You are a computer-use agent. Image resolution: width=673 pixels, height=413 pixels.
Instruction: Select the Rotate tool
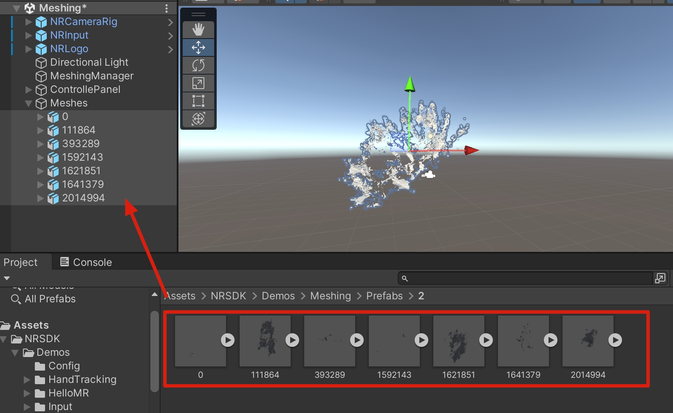pyautogui.click(x=198, y=65)
